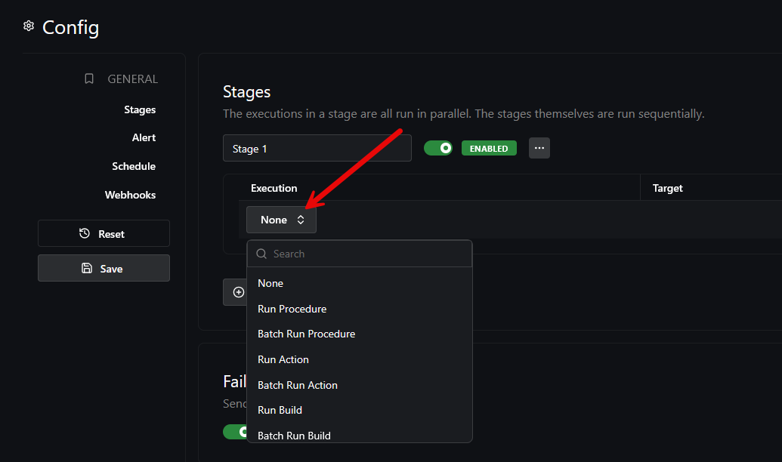Image resolution: width=782 pixels, height=462 pixels.
Task: Go to the Webhooks section
Action: [130, 195]
